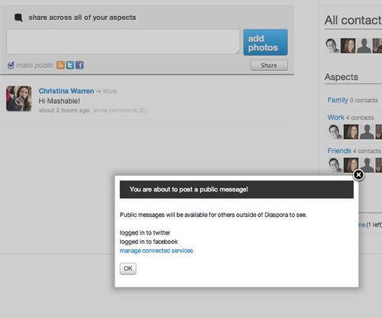Click into the share message text box
The width and height of the screenshot is (382, 318).
(123, 42)
